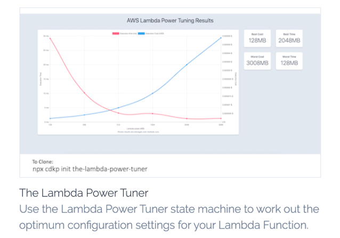Viewport: 340px width, 238px height.
Task: Click the red data point at 1024 MB
Action: (152, 114)
